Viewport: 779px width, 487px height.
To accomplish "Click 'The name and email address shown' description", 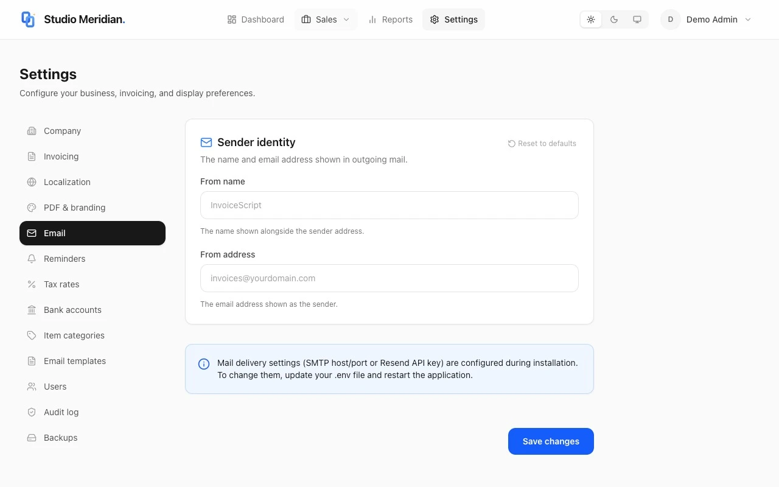I will click(304, 159).
